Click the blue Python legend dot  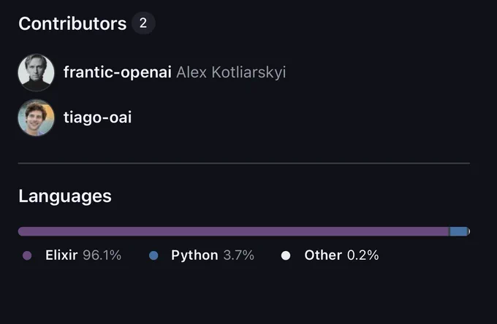[153, 255]
